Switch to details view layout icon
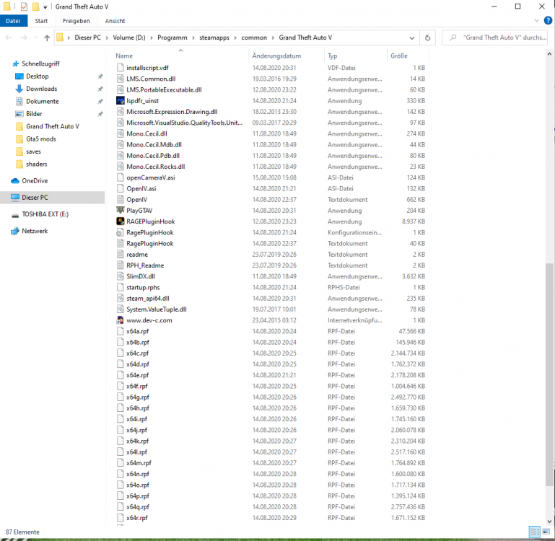The image size is (555, 541). (x=535, y=532)
